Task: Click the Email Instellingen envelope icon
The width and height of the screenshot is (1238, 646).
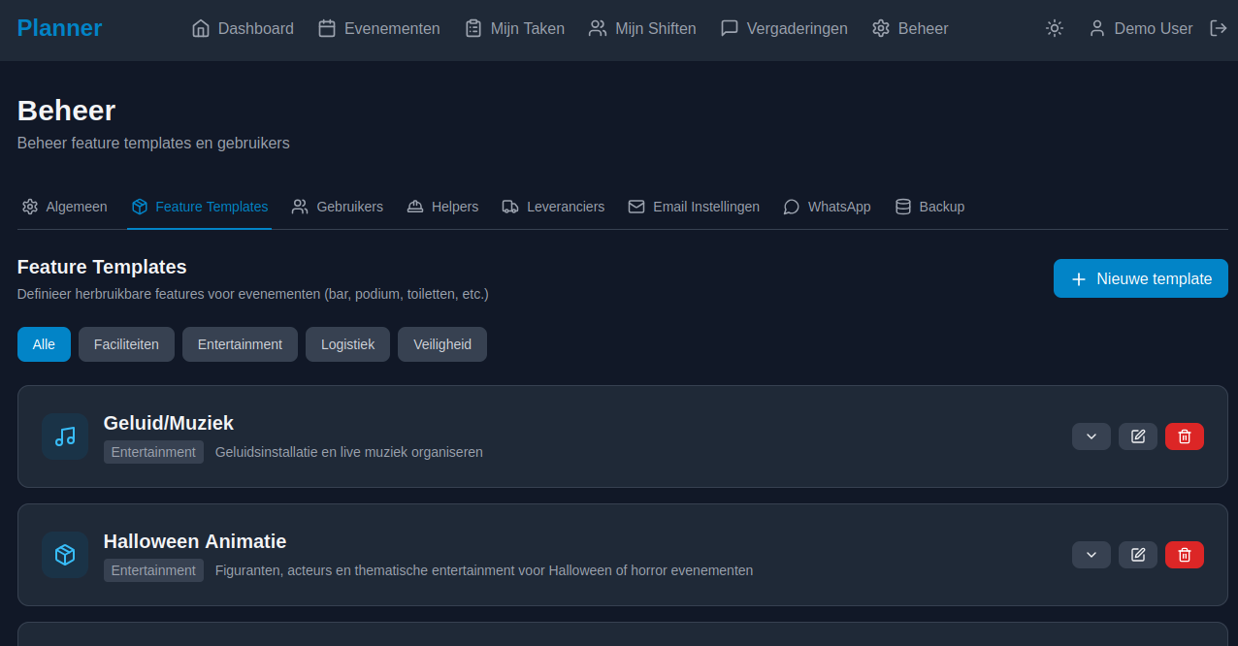Action: (636, 207)
